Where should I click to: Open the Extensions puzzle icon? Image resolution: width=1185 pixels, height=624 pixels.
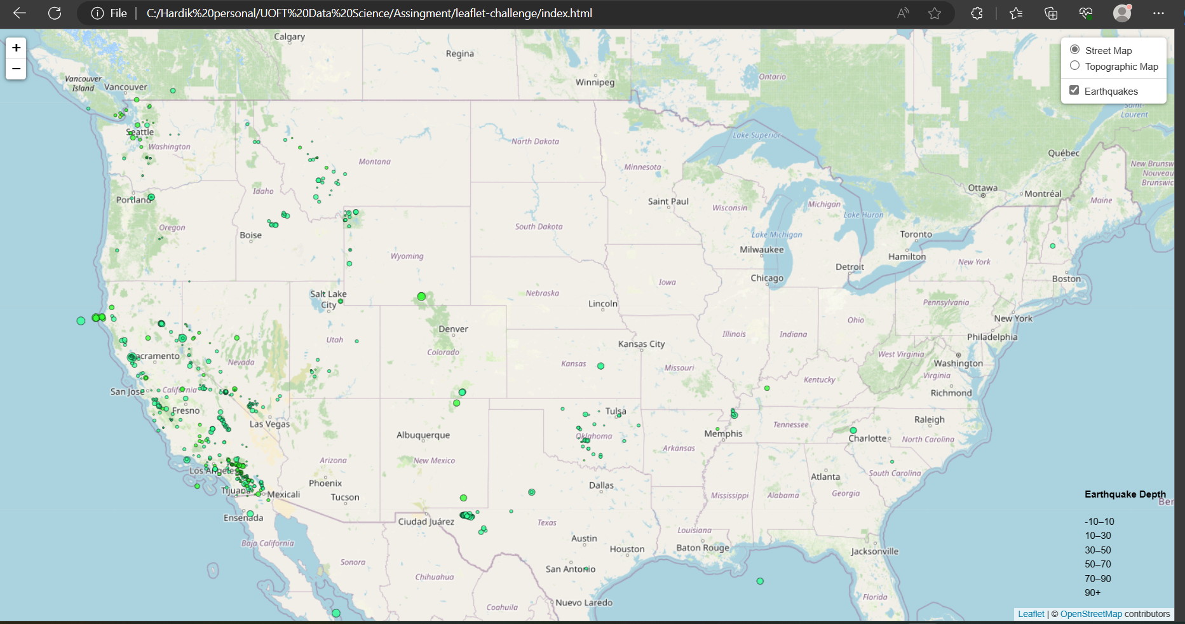977,13
